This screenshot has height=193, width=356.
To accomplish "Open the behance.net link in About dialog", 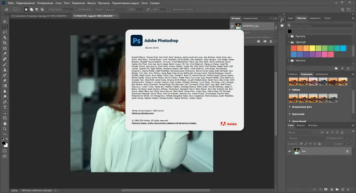I will coord(142,113).
